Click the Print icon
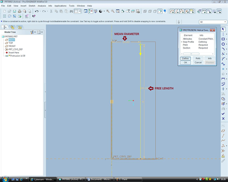 [x=20, y=11]
